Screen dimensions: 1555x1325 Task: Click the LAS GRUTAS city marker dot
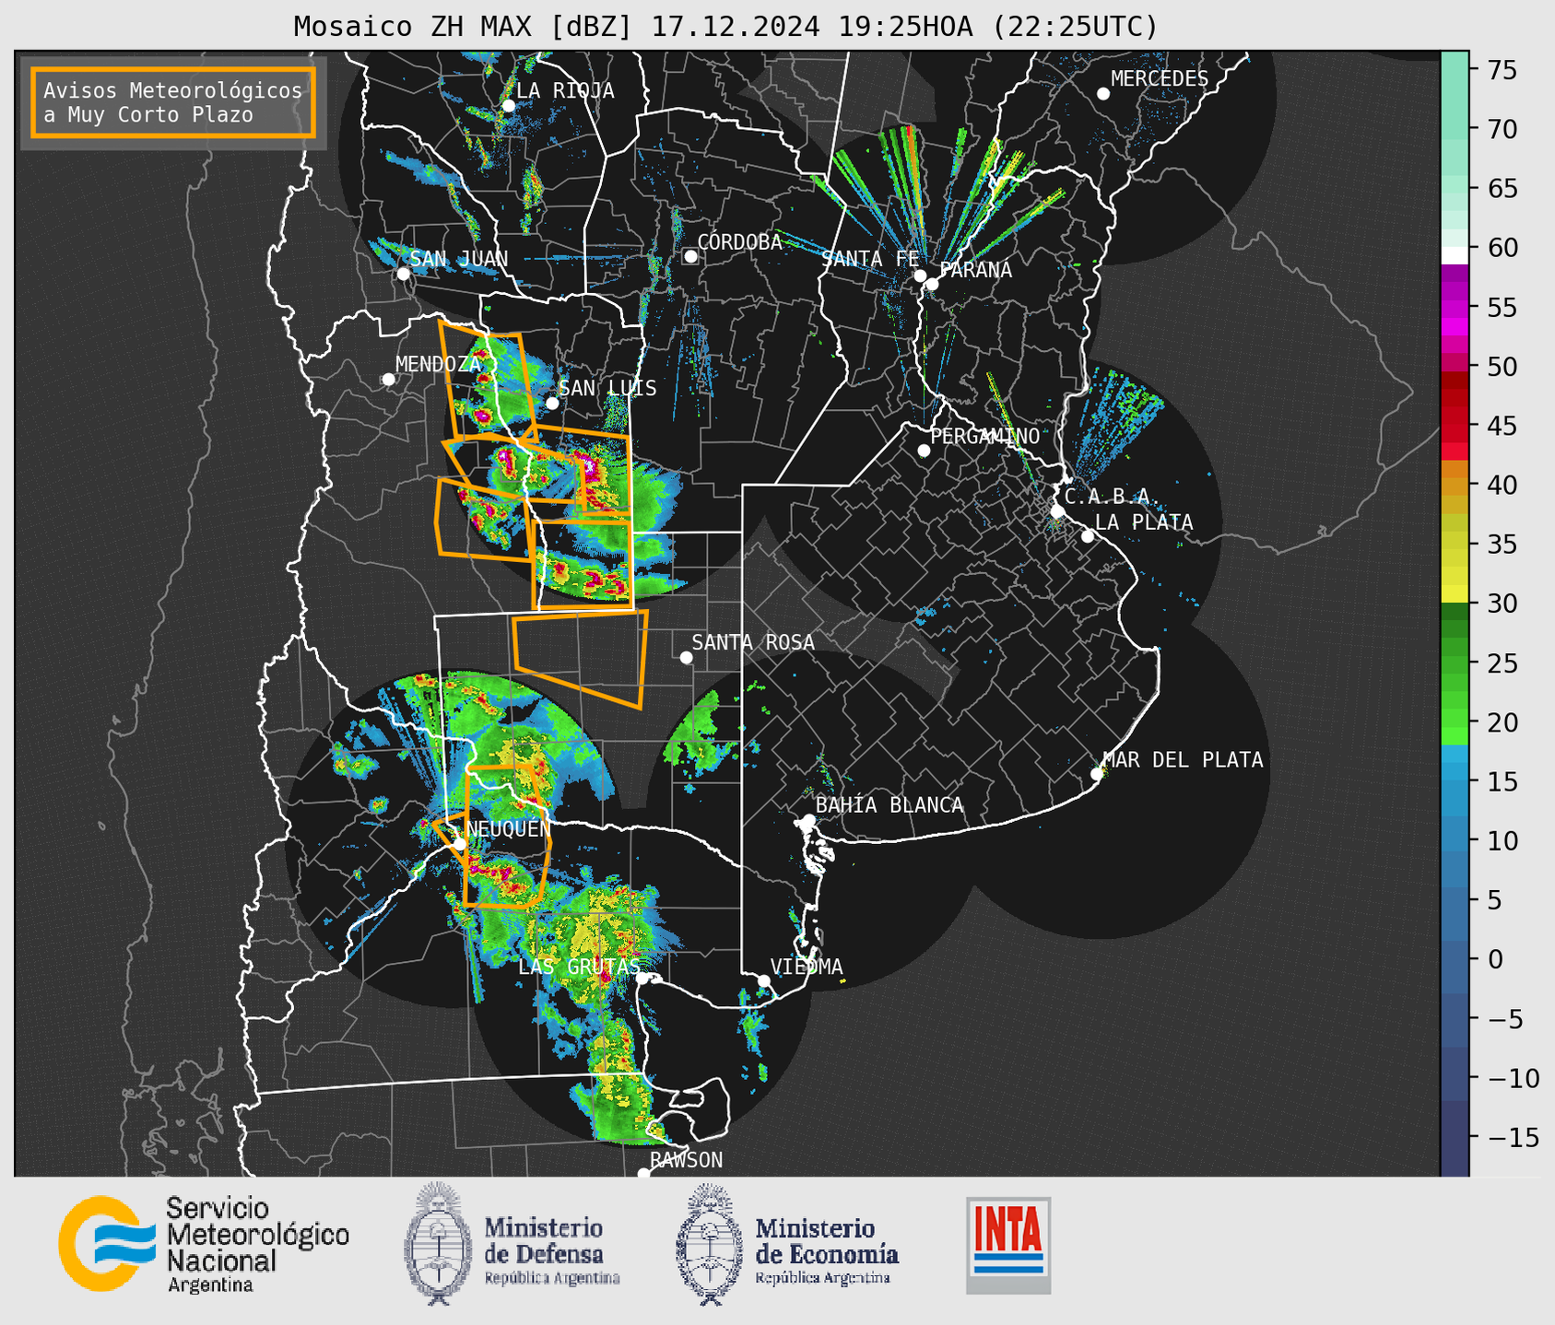[642, 979]
